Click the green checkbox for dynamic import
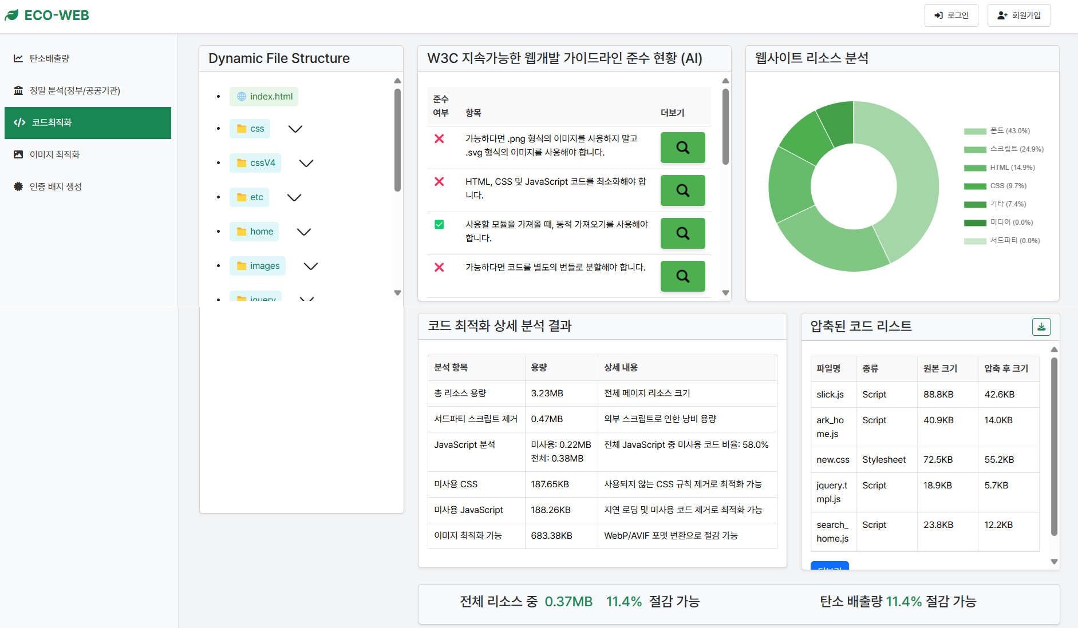The image size is (1078, 628). 439,225
